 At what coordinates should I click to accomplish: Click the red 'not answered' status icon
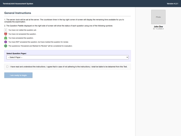coord(6,34)
